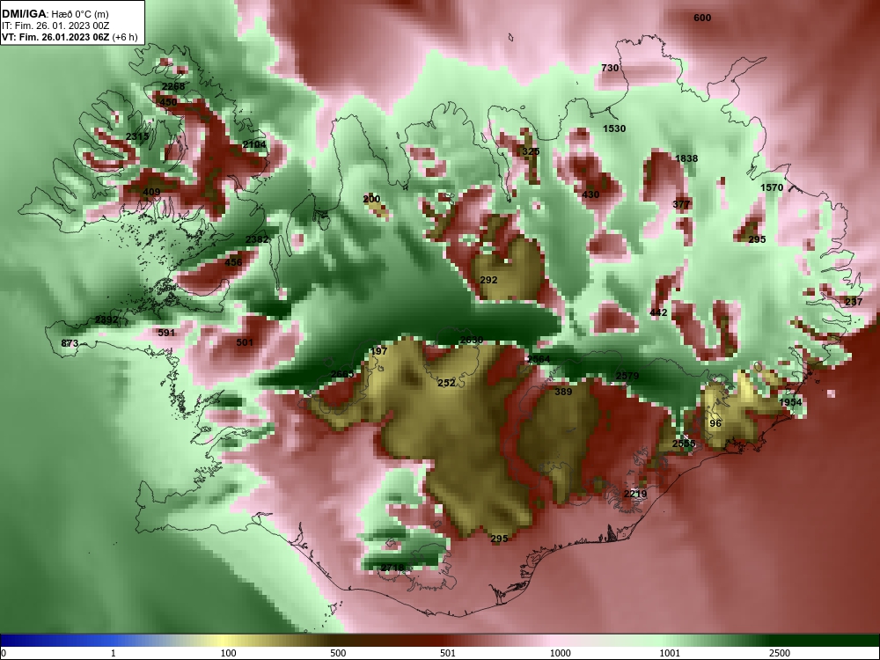This screenshot has height=660, width=880.
Task: Pick the map value 325
Action: (x=531, y=151)
